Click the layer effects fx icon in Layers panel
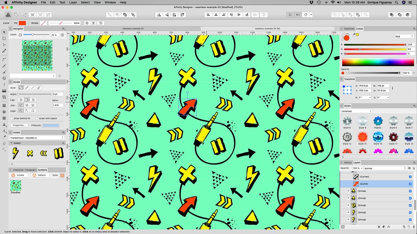417x234 pixels. (x=388, y=227)
